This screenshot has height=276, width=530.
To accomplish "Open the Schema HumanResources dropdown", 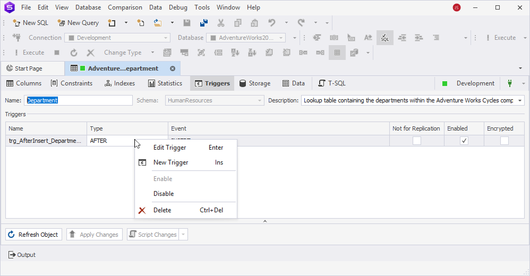I will (x=260, y=100).
